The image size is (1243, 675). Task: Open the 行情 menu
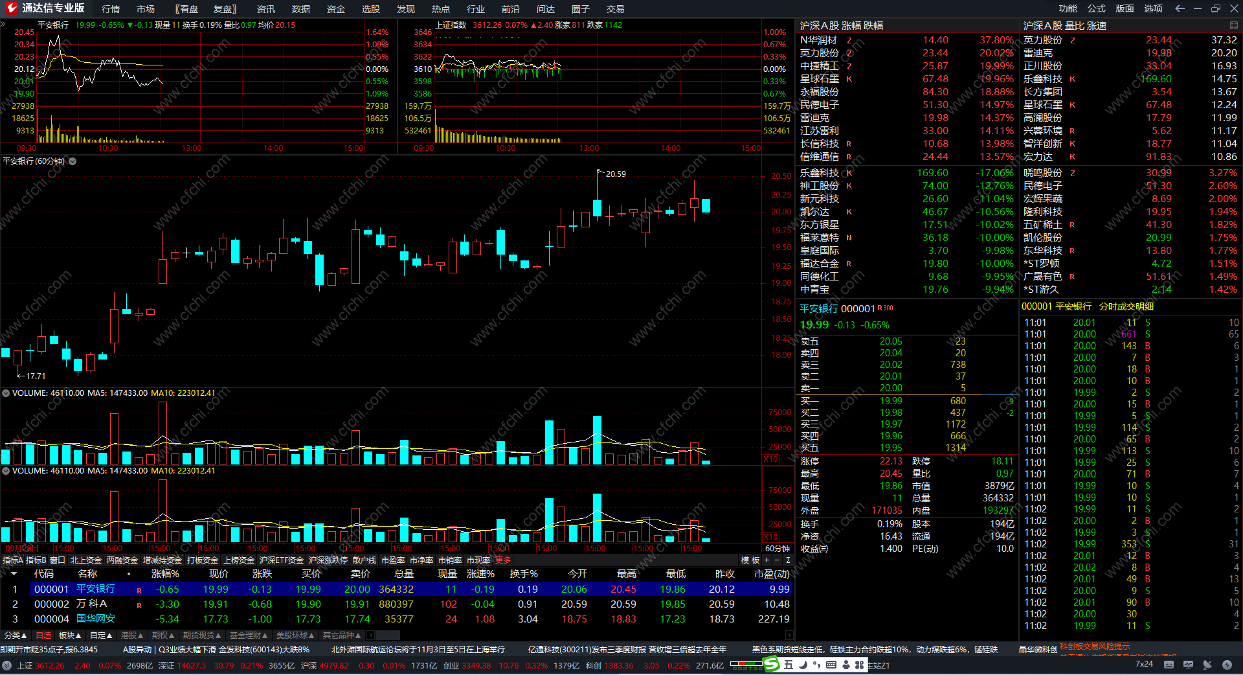click(x=111, y=9)
